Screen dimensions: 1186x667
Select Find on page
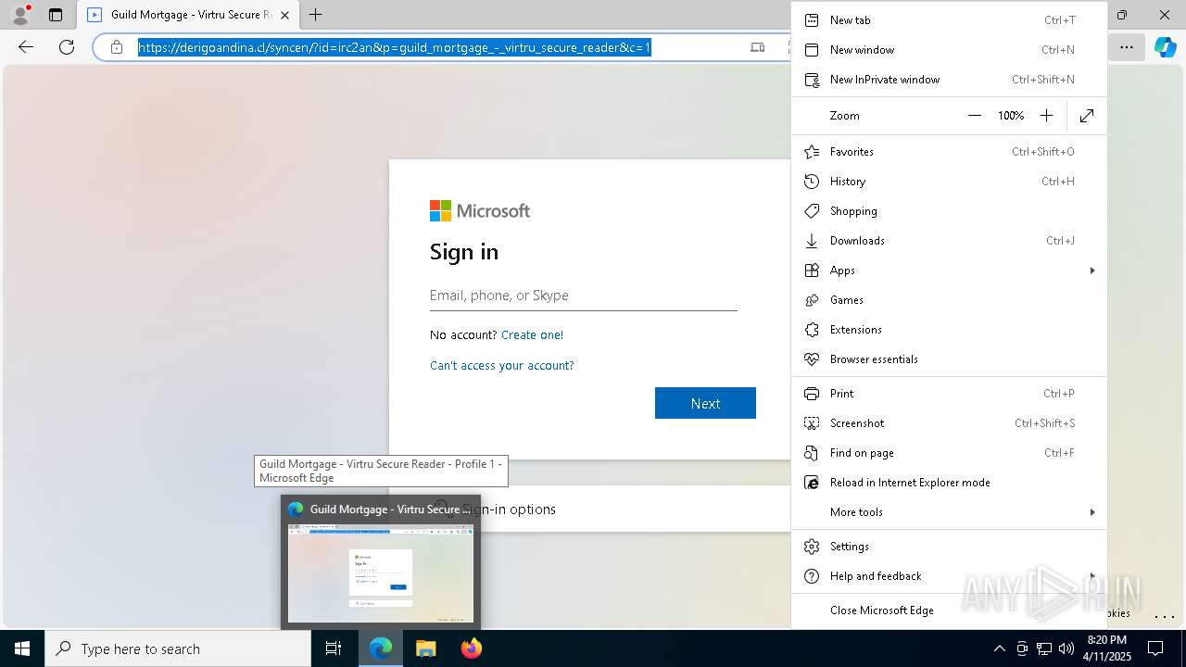click(x=949, y=453)
